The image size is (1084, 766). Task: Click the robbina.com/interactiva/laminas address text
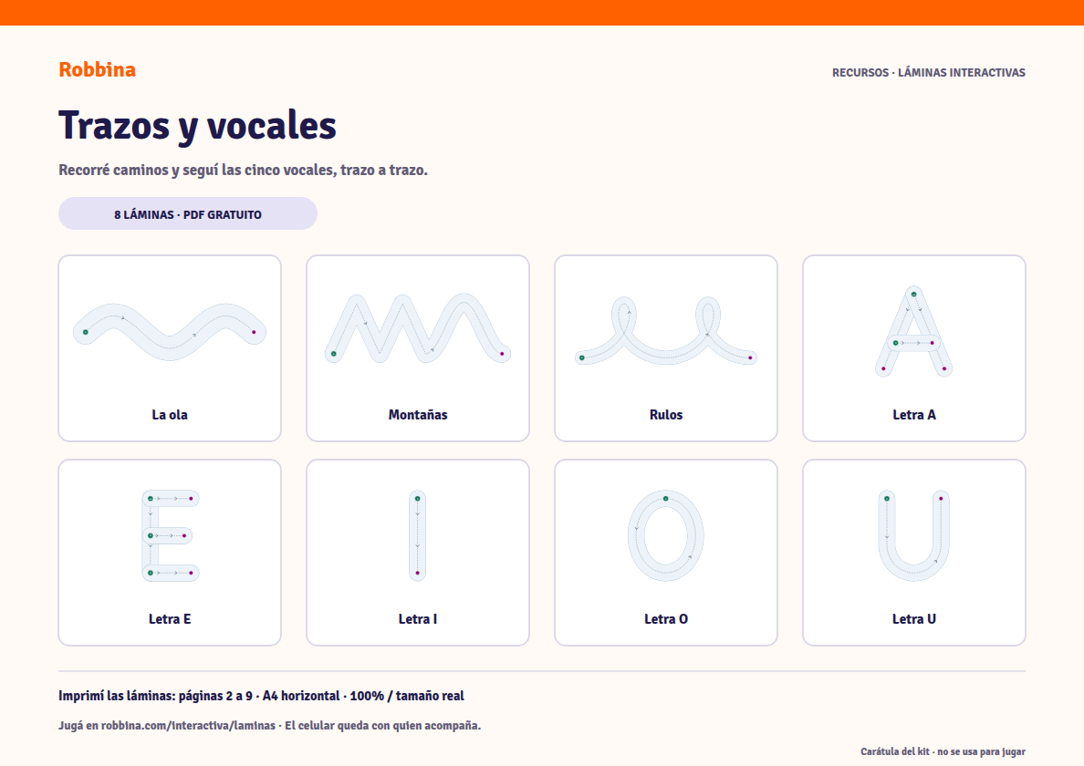click(188, 725)
